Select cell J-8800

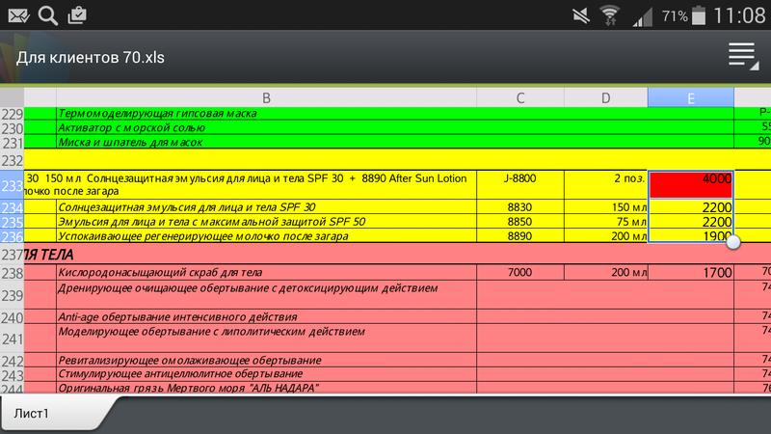point(520,185)
